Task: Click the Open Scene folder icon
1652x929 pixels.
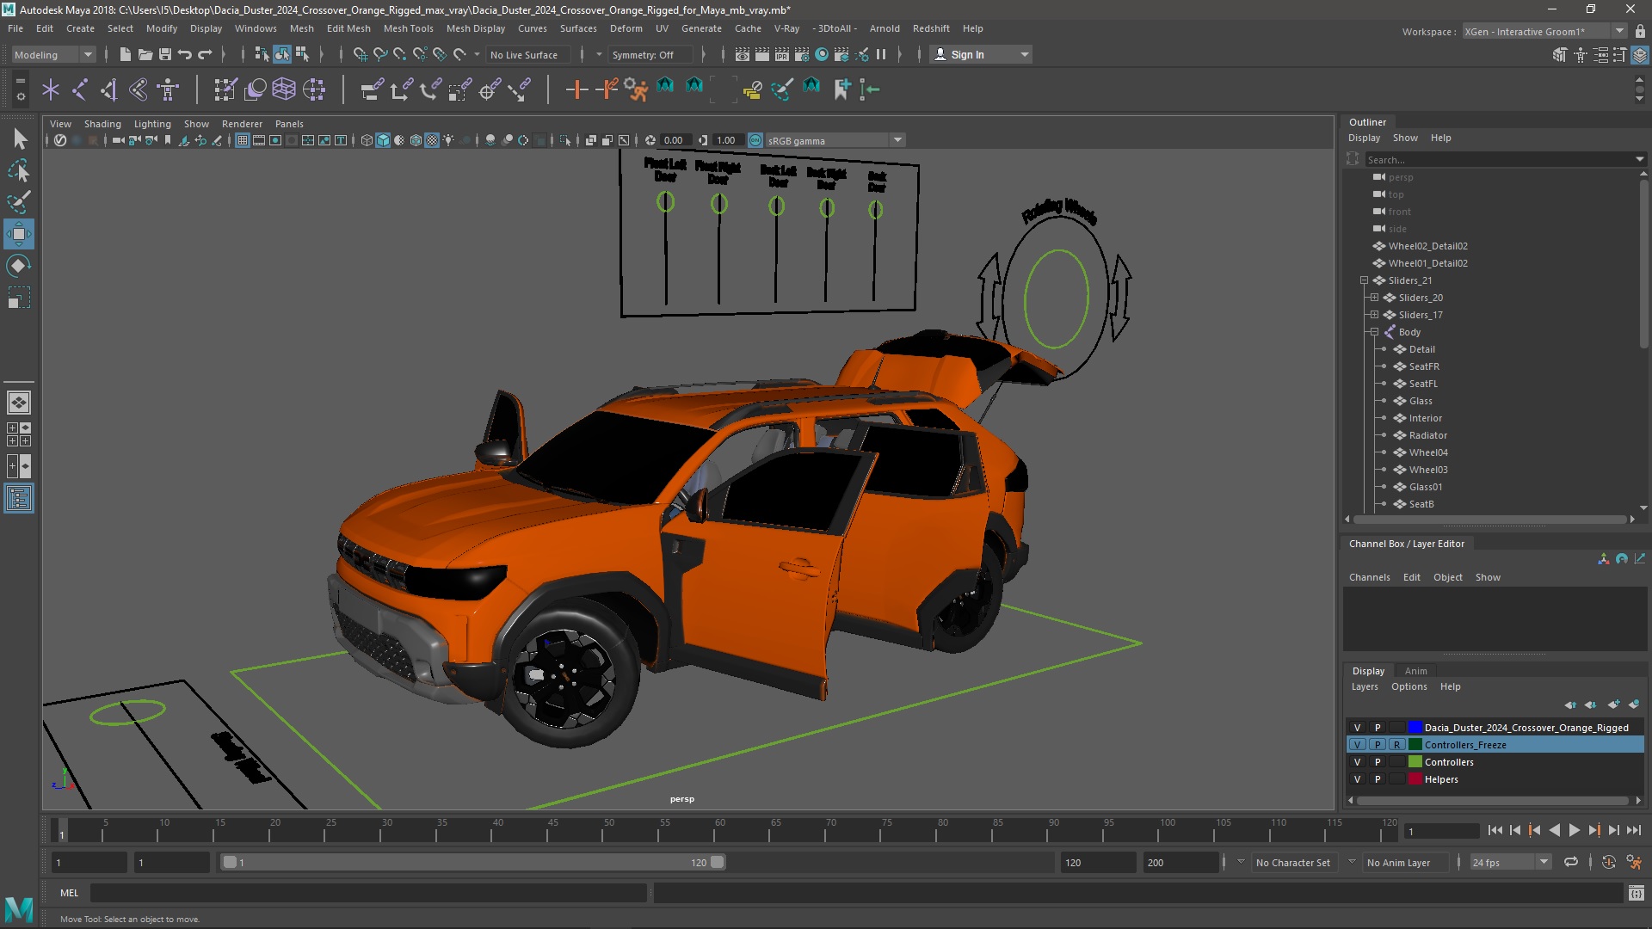Action: tap(145, 54)
